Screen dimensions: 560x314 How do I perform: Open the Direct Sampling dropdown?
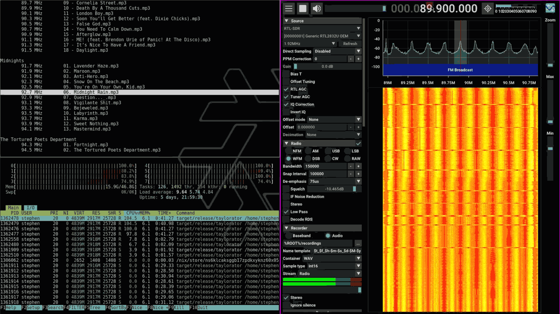(337, 51)
